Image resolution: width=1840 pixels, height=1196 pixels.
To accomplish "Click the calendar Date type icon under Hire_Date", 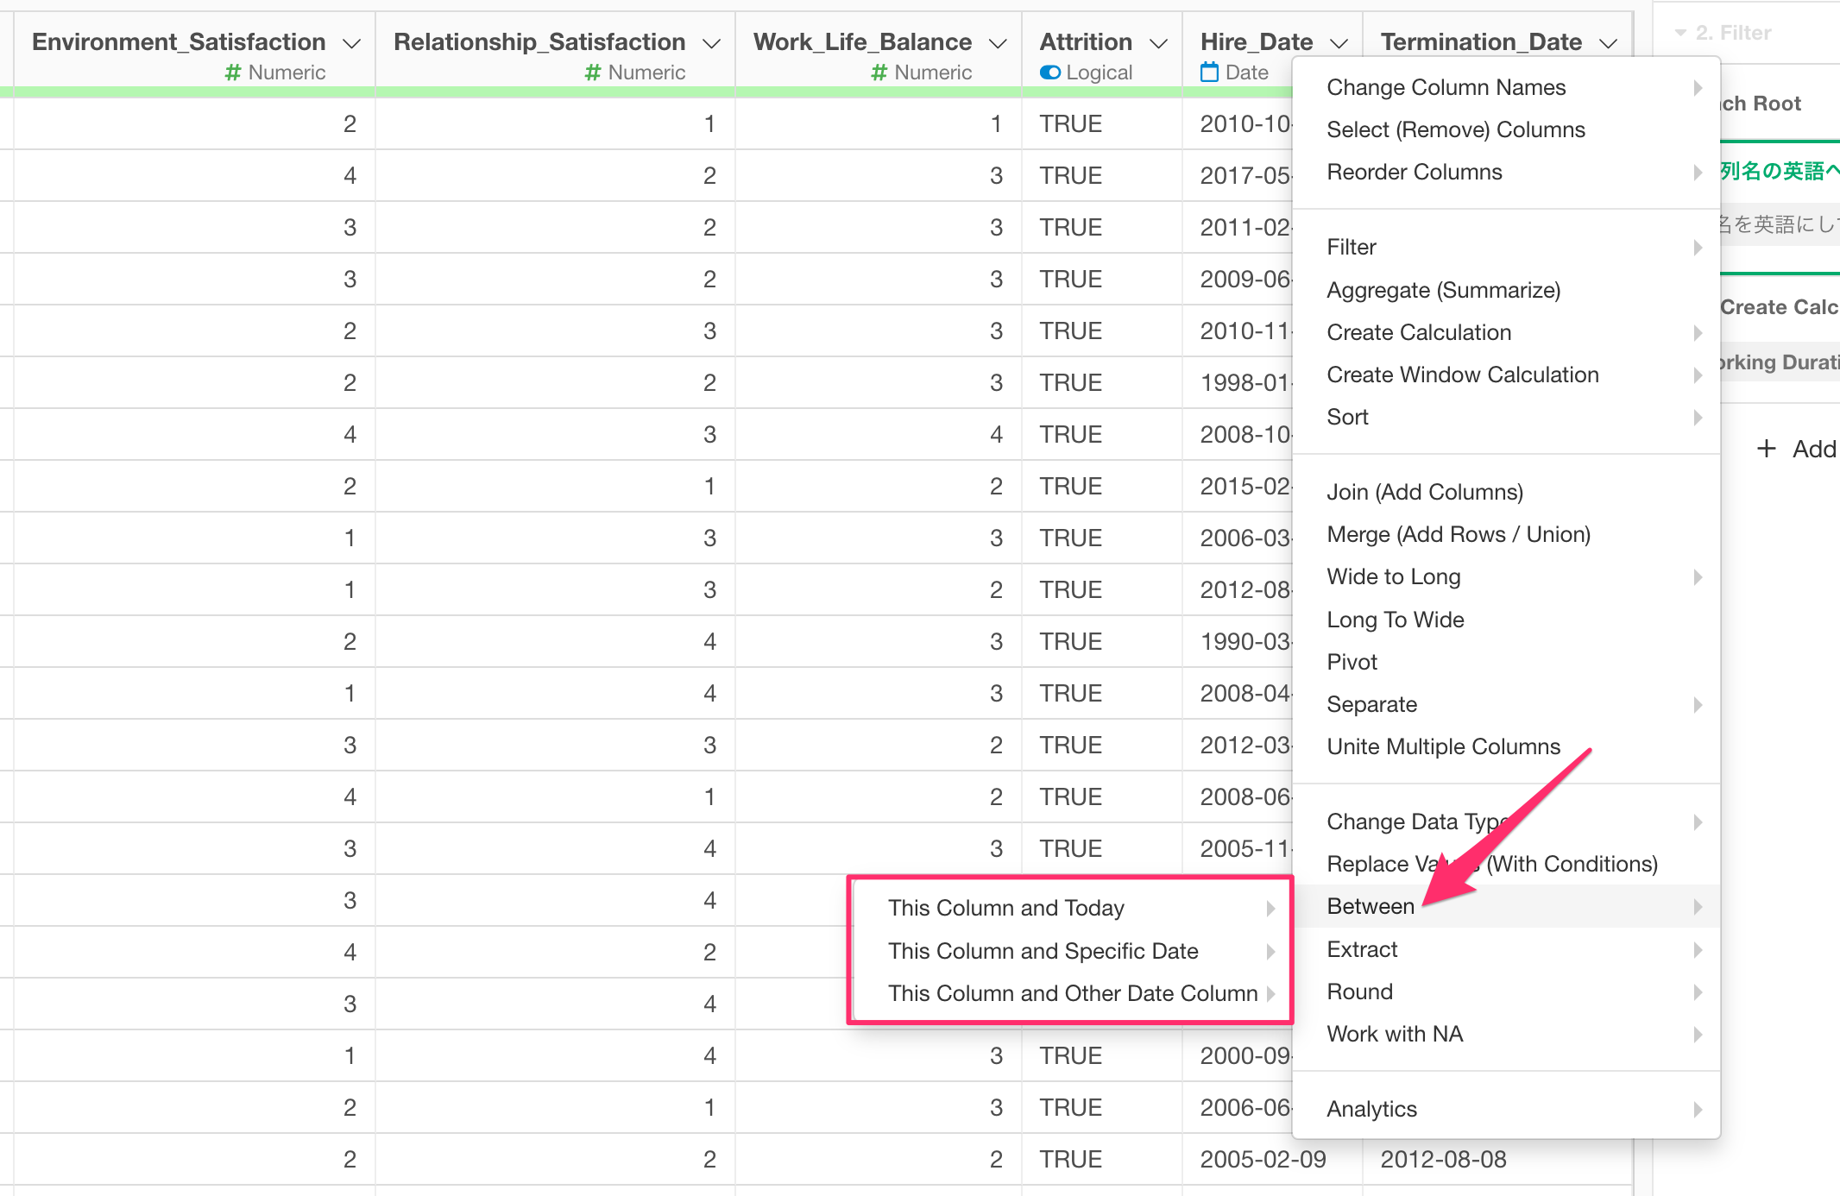I will click(1210, 72).
